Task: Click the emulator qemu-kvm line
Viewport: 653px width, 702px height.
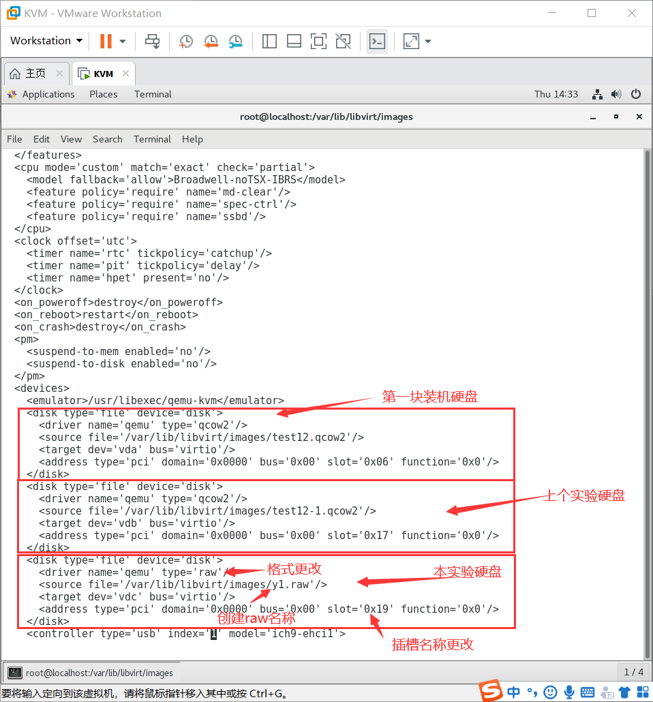Action: click(155, 400)
